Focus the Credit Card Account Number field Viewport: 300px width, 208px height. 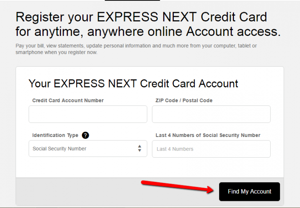[x=87, y=114]
